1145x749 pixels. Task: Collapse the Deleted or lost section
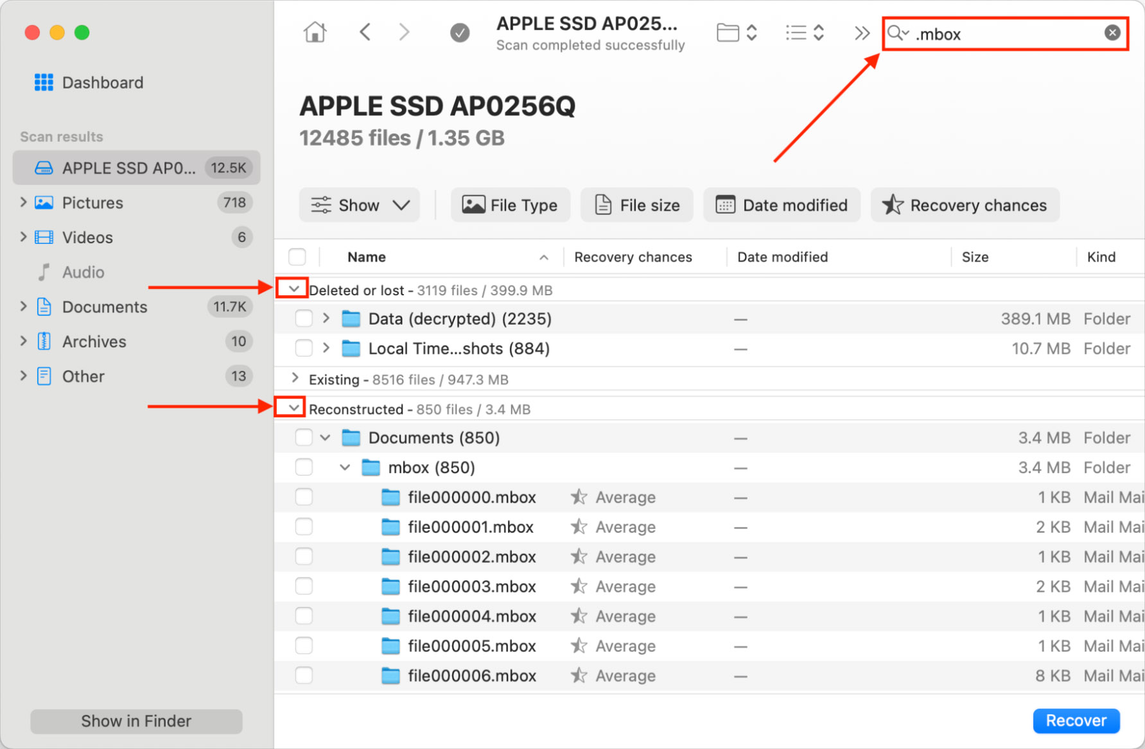pos(292,289)
